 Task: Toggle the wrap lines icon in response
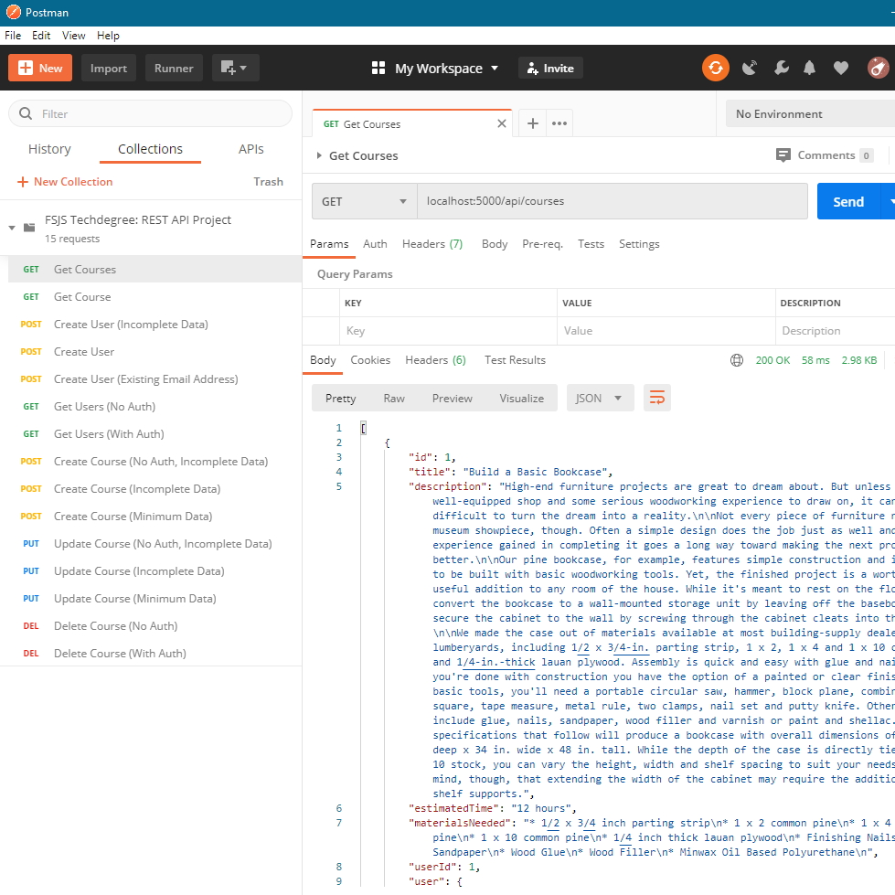coord(657,398)
